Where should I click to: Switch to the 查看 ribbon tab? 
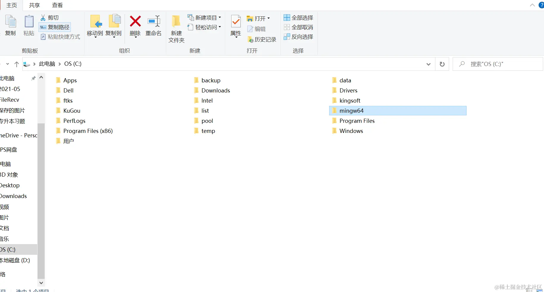coord(57,5)
